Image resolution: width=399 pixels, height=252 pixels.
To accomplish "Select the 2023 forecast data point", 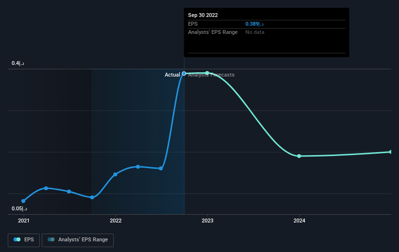I will point(208,73).
